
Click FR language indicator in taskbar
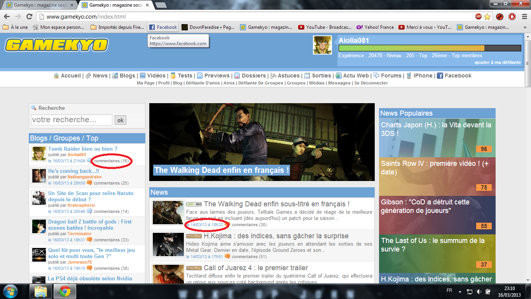pyautogui.click(x=449, y=291)
